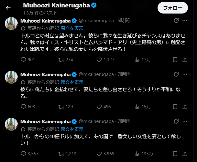Viewport: 197px width, 162px height.
Task: Show original text of second post
Action: (x=71, y=82)
